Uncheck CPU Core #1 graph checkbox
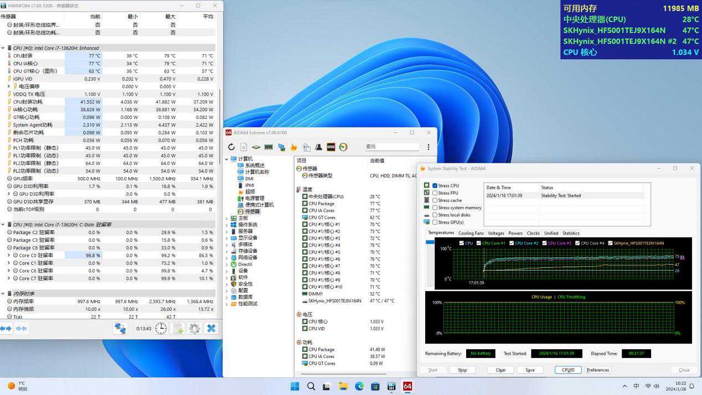The height and width of the screenshot is (395, 702). pyautogui.click(x=479, y=243)
